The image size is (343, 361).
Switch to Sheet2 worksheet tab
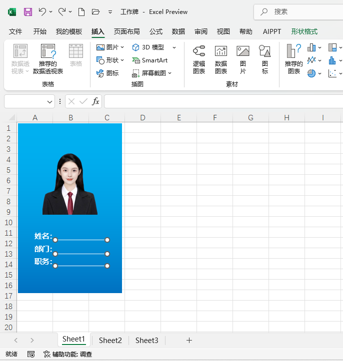tap(110, 340)
